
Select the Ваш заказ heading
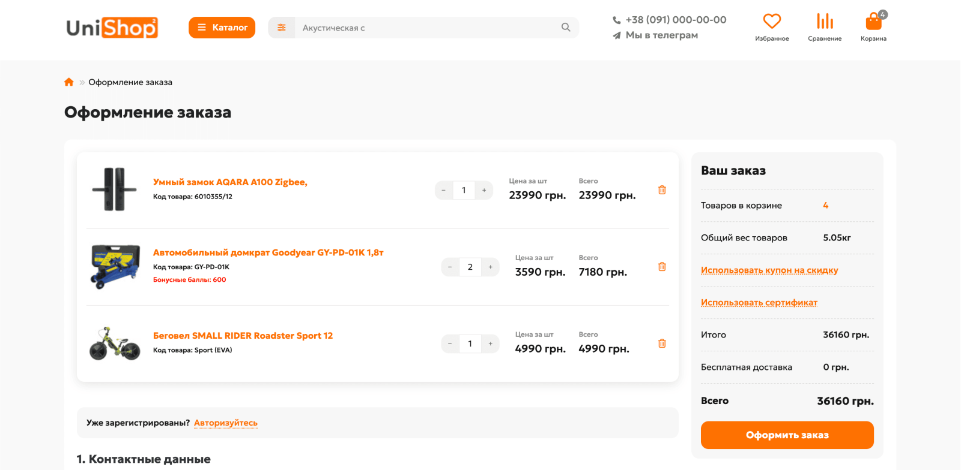[x=733, y=171]
